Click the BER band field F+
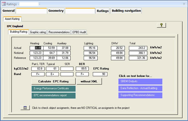 point(82,74)
